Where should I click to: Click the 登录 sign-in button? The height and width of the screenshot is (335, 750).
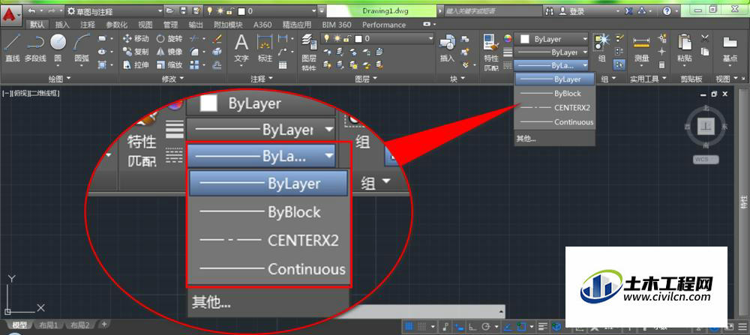pos(572,10)
